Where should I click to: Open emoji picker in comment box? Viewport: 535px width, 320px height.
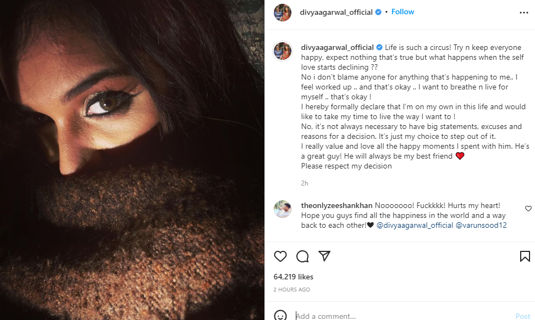280,316
